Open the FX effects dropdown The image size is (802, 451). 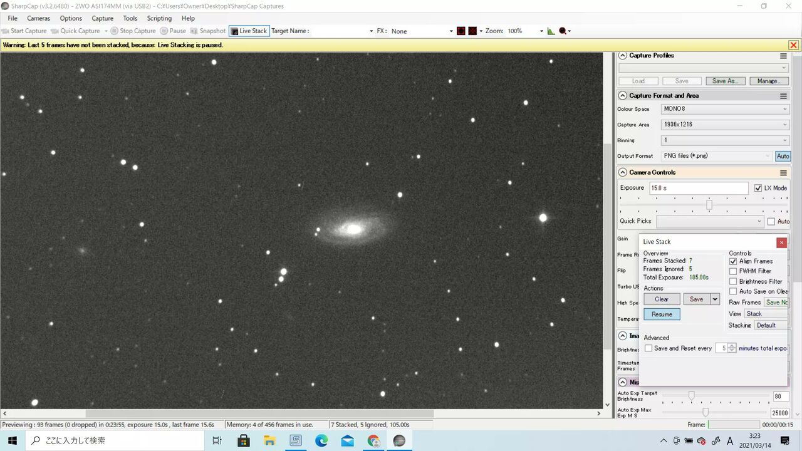(422, 31)
